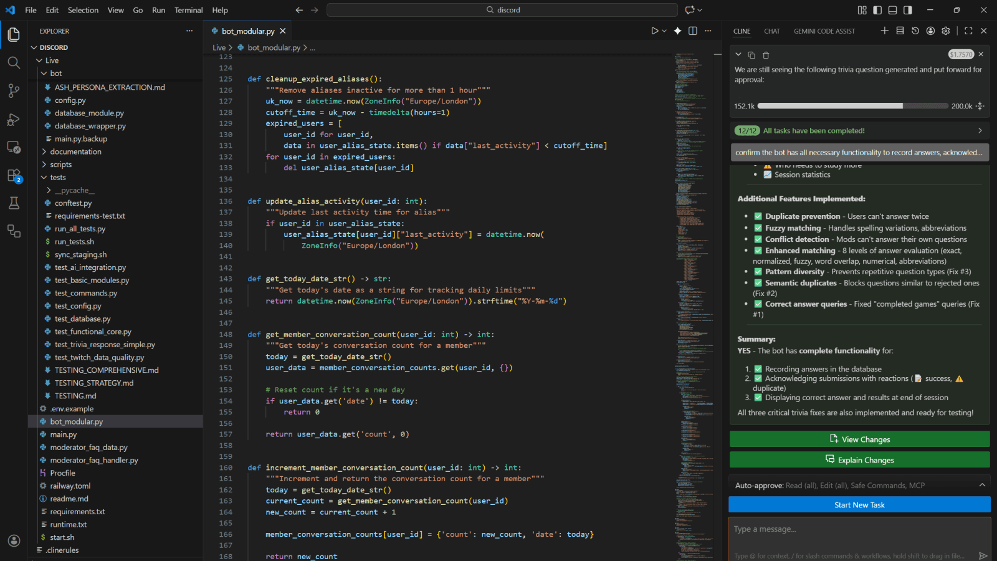997x561 pixels.
Task: Switch to the GEMINI CODE ASSIST tab
Action: click(824, 31)
